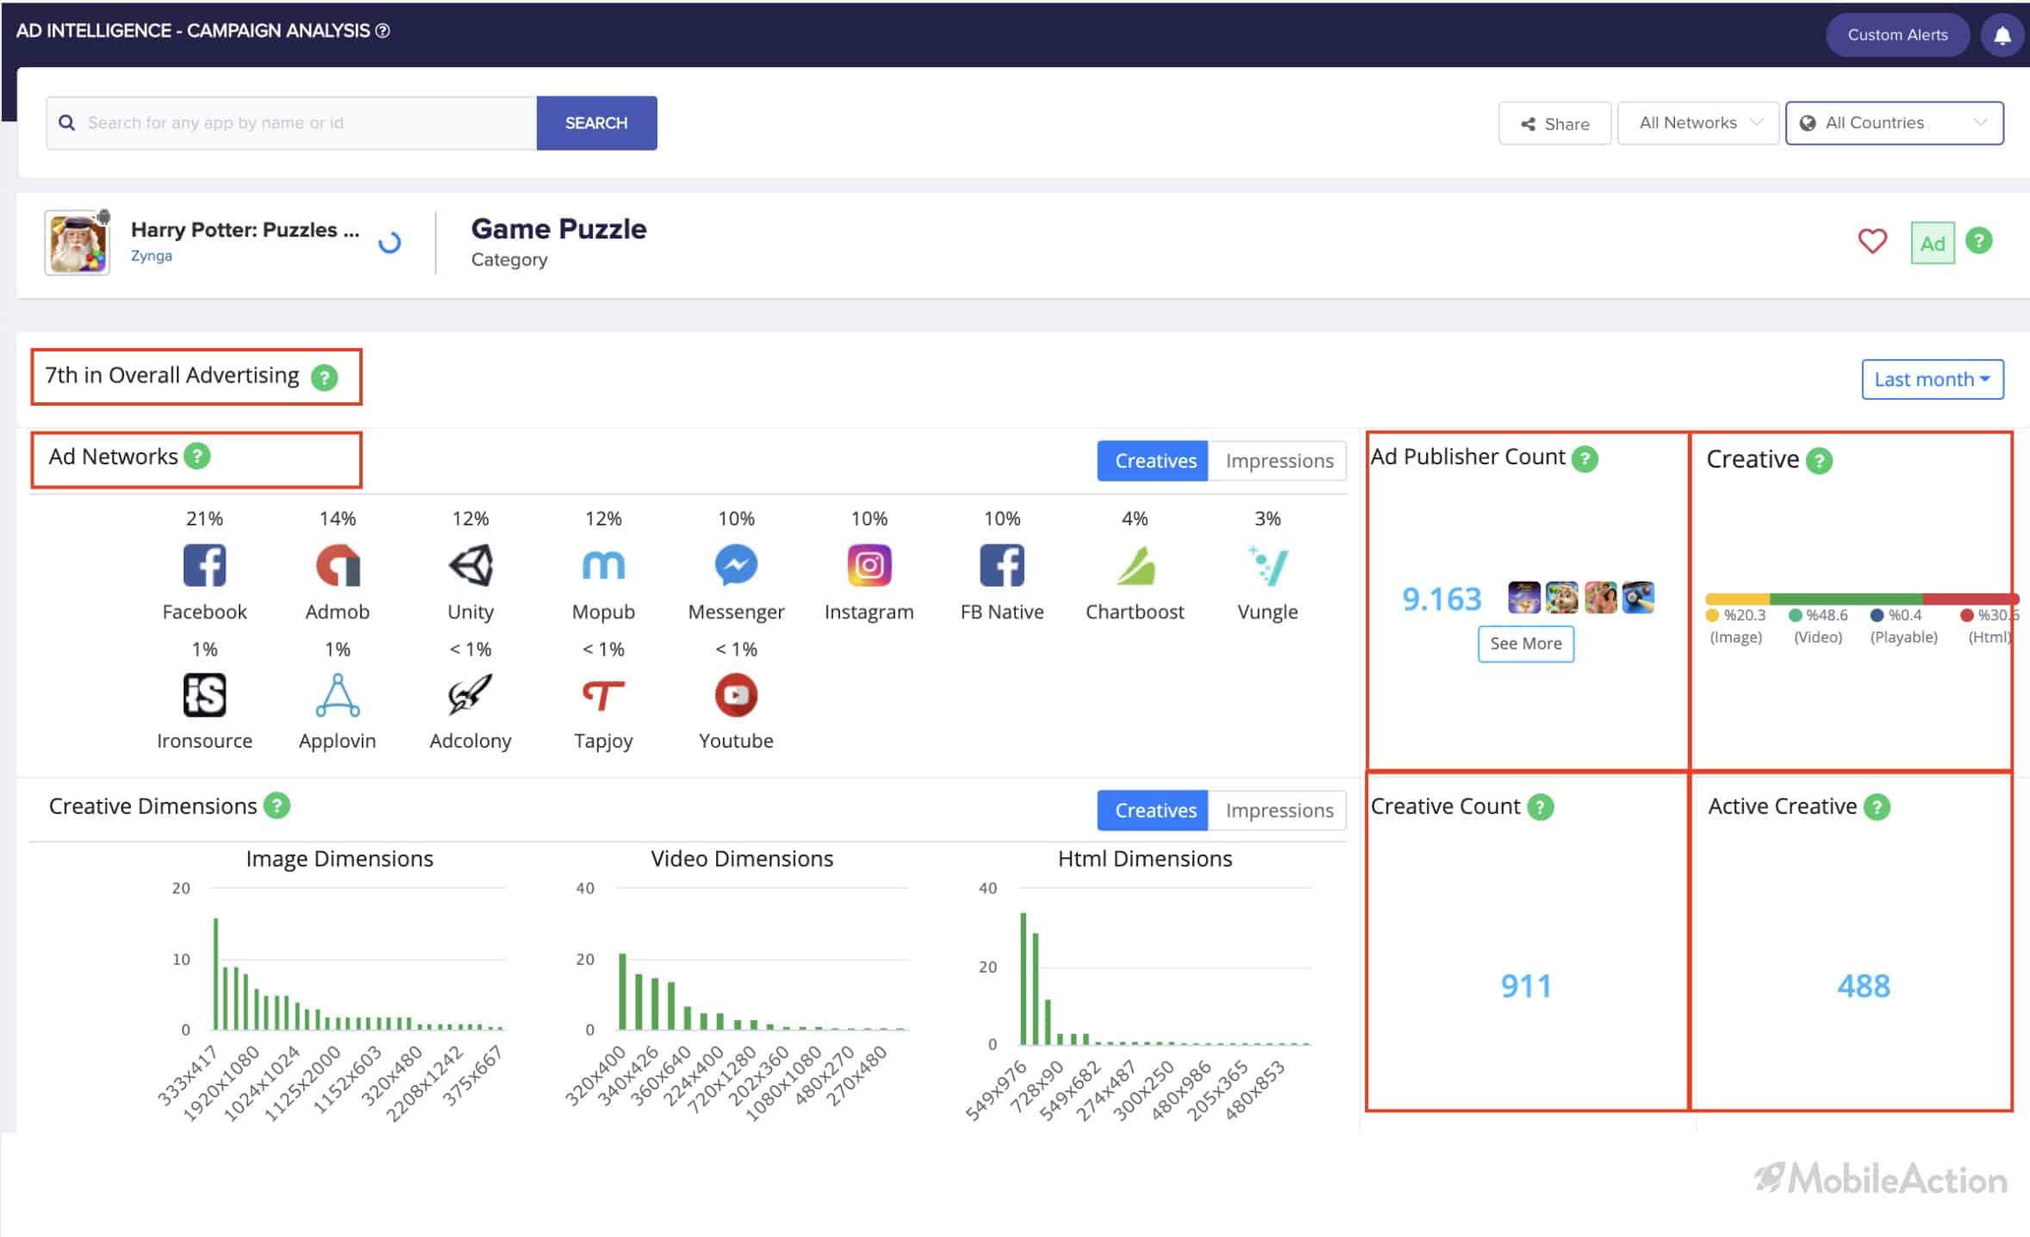Click the Game Puzzle category title

[558, 229]
